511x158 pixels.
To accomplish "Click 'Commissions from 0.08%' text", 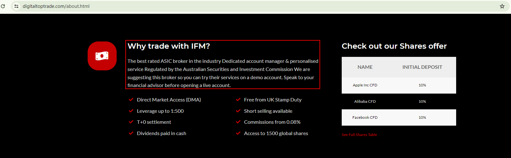I will click(x=272, y=122).
